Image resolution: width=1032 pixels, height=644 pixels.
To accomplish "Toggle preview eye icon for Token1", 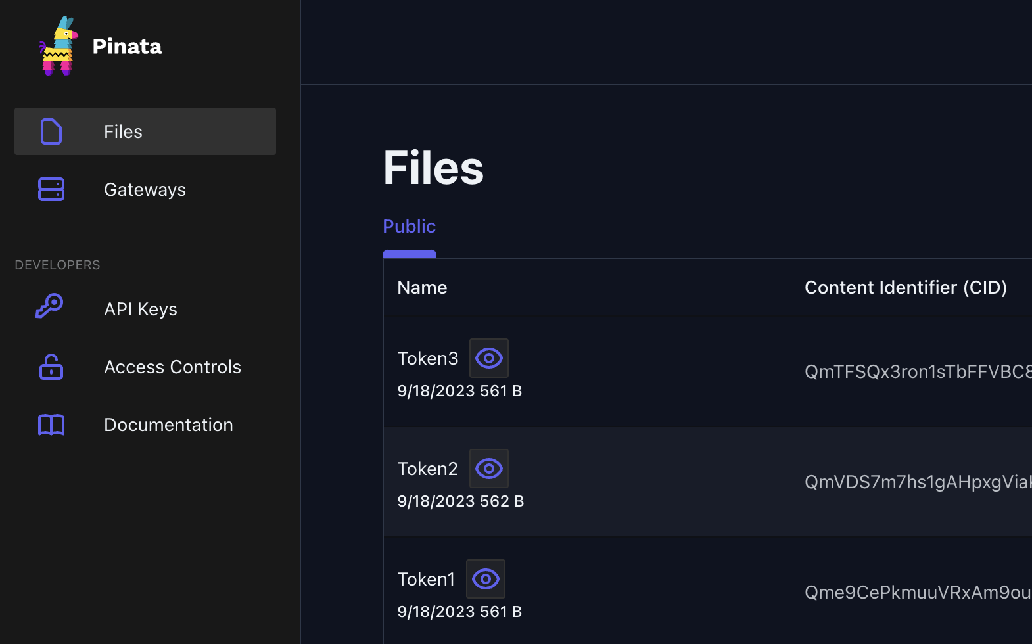I will (485, 579).
